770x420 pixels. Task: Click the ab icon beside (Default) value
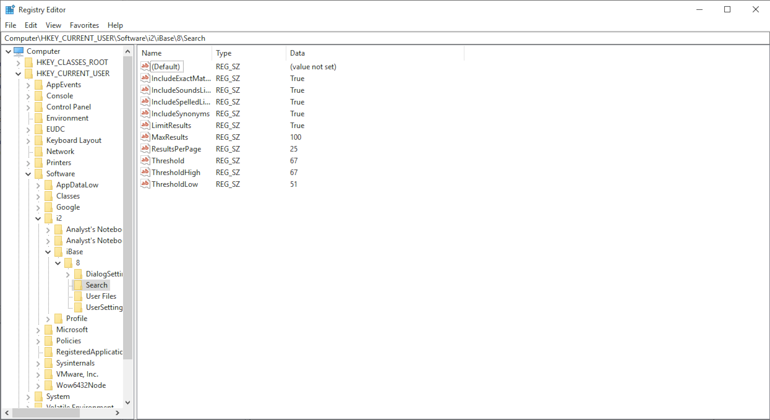[144, 66]
